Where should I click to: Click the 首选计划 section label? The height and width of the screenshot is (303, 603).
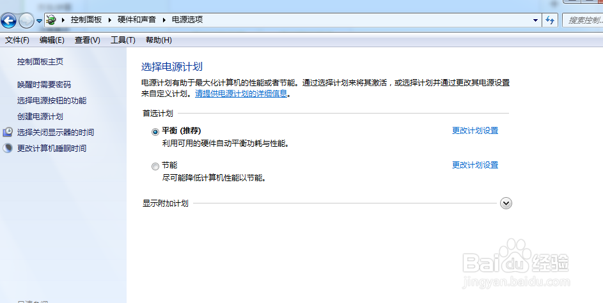pos(158,113)
